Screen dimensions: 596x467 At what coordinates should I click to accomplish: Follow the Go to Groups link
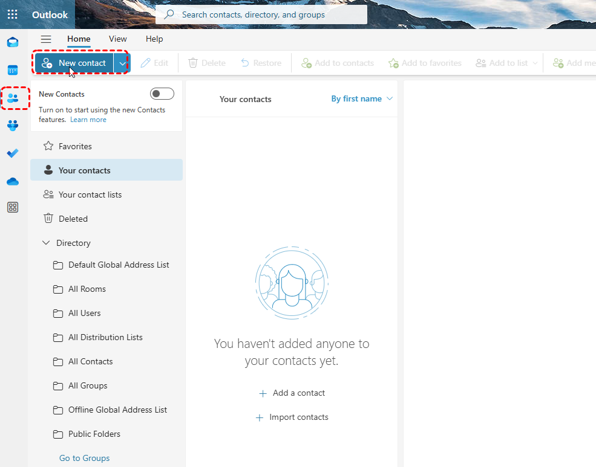84,458
